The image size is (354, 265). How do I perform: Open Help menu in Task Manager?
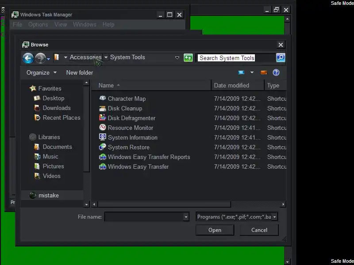[108, 24]
